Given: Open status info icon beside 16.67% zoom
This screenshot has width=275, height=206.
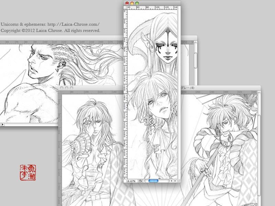Looking at the screenshot, I should [140, 181].
